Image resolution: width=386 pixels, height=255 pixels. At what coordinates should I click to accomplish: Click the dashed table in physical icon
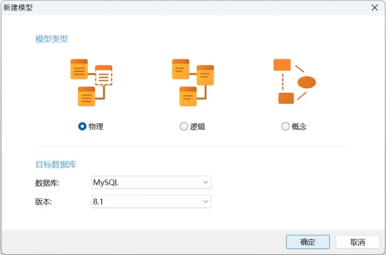click(104, 75)
